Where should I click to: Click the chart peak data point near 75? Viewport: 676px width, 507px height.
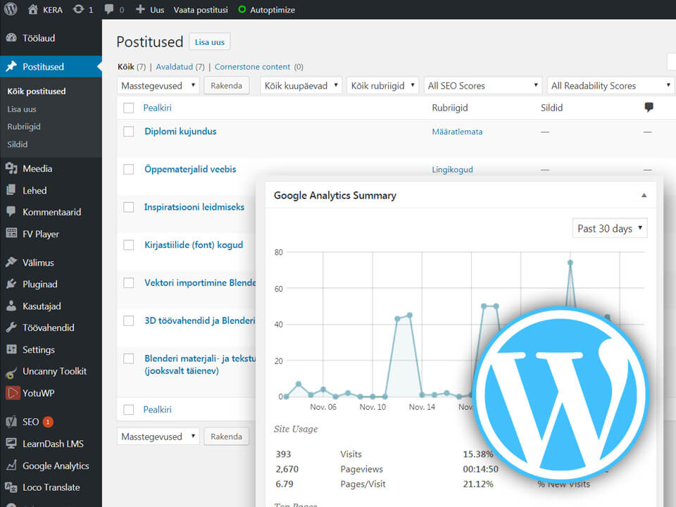570,263
